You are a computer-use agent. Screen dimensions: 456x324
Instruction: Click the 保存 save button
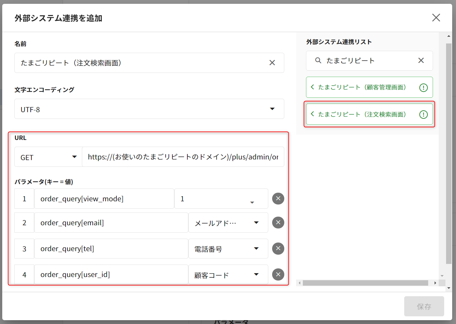(x=424, y=306)
